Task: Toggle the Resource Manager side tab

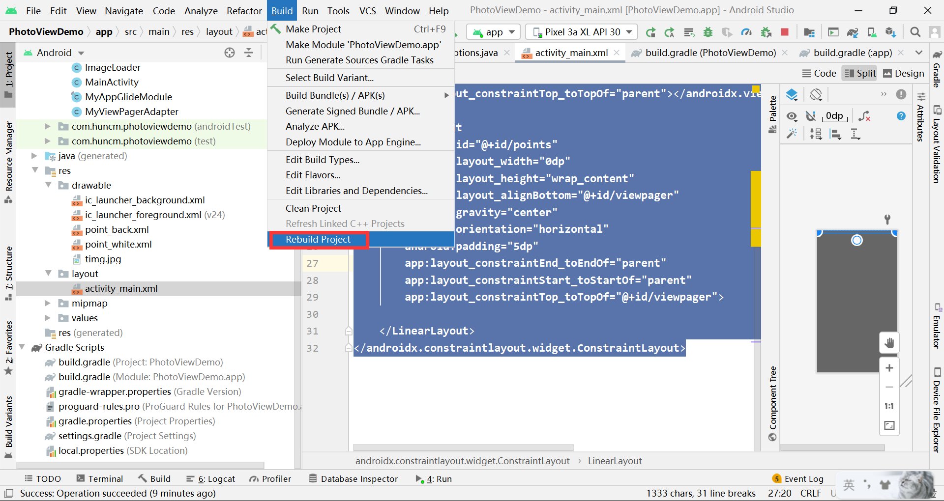Action: 9,162
